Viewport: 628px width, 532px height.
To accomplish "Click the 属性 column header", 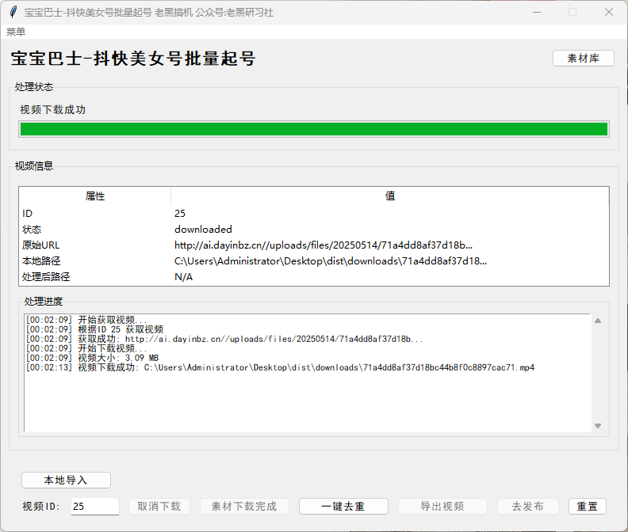I will pyautogui.click(x=95, y=196).
